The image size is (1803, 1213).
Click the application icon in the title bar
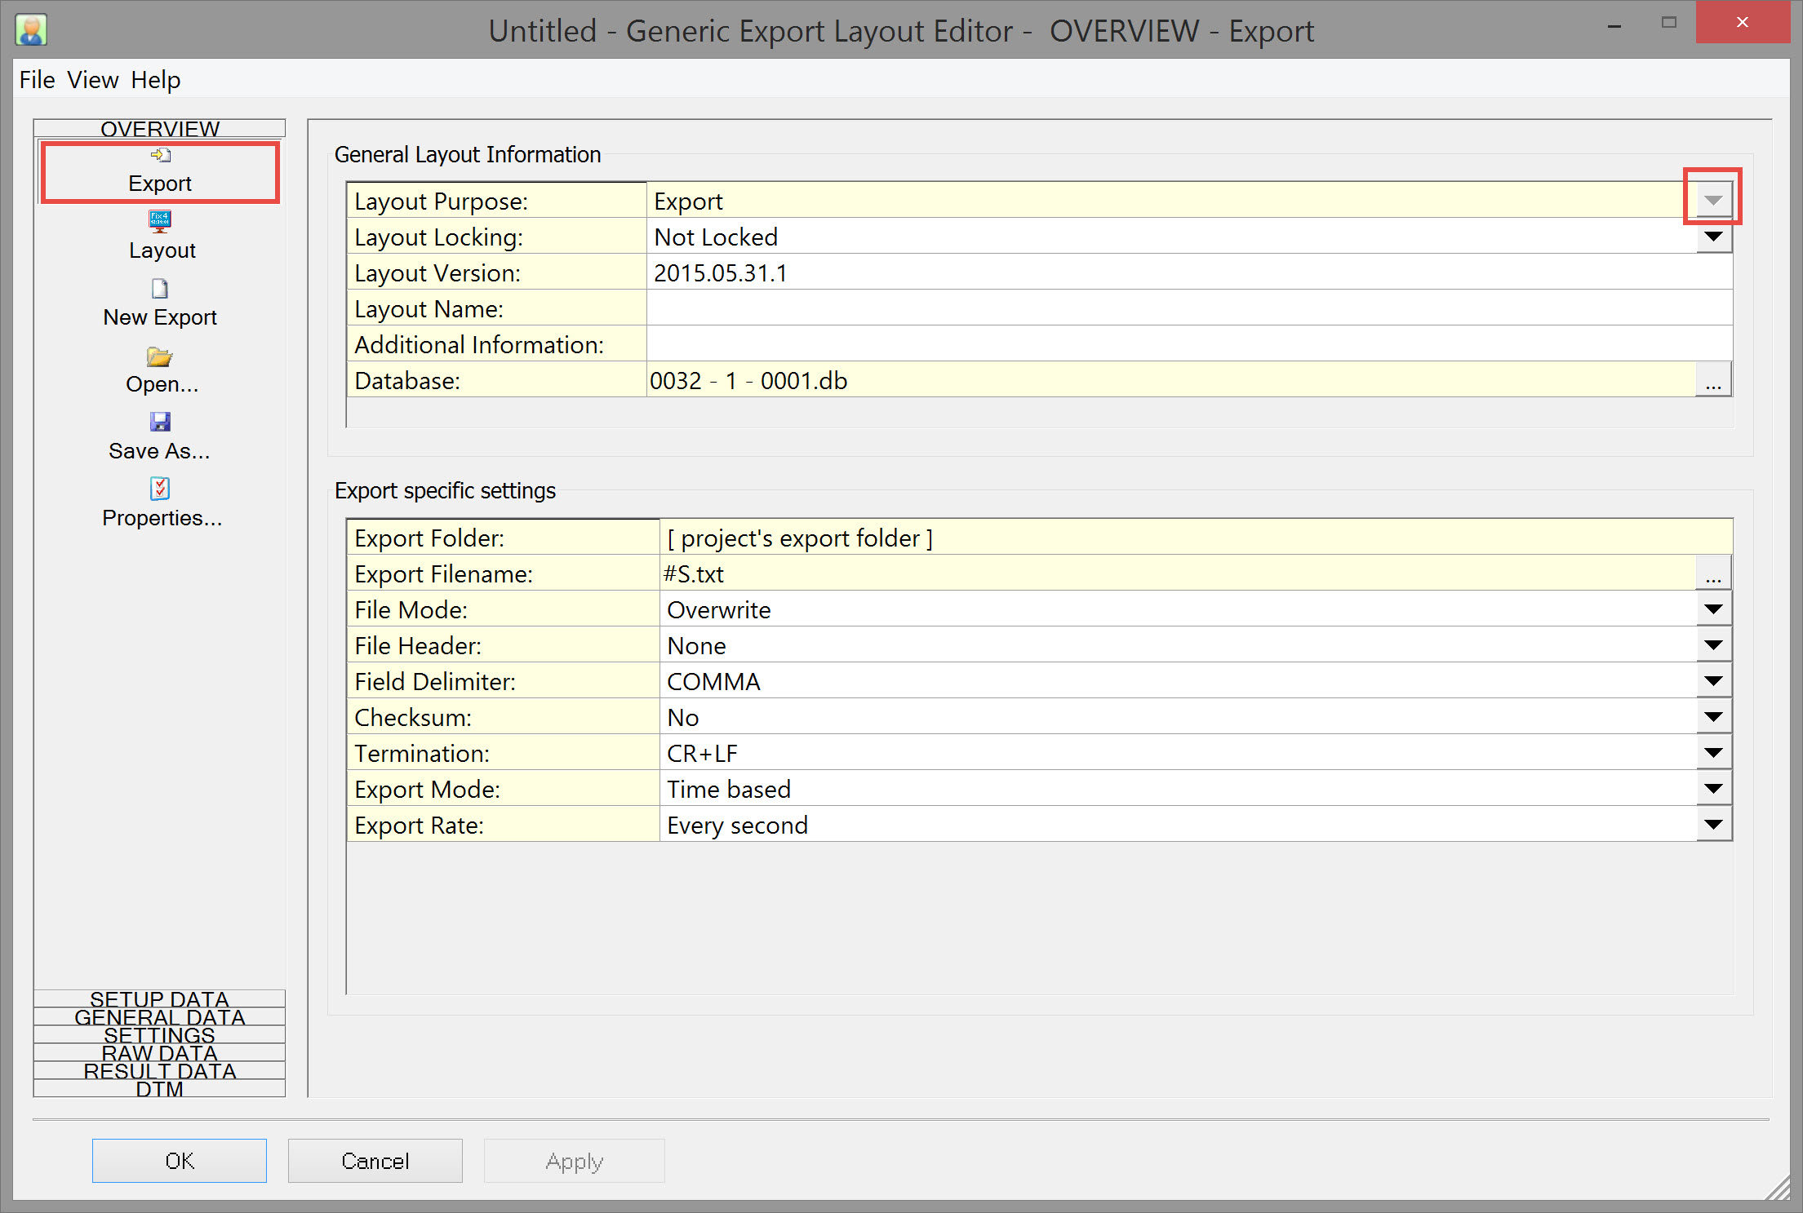(x=31, y=30)
